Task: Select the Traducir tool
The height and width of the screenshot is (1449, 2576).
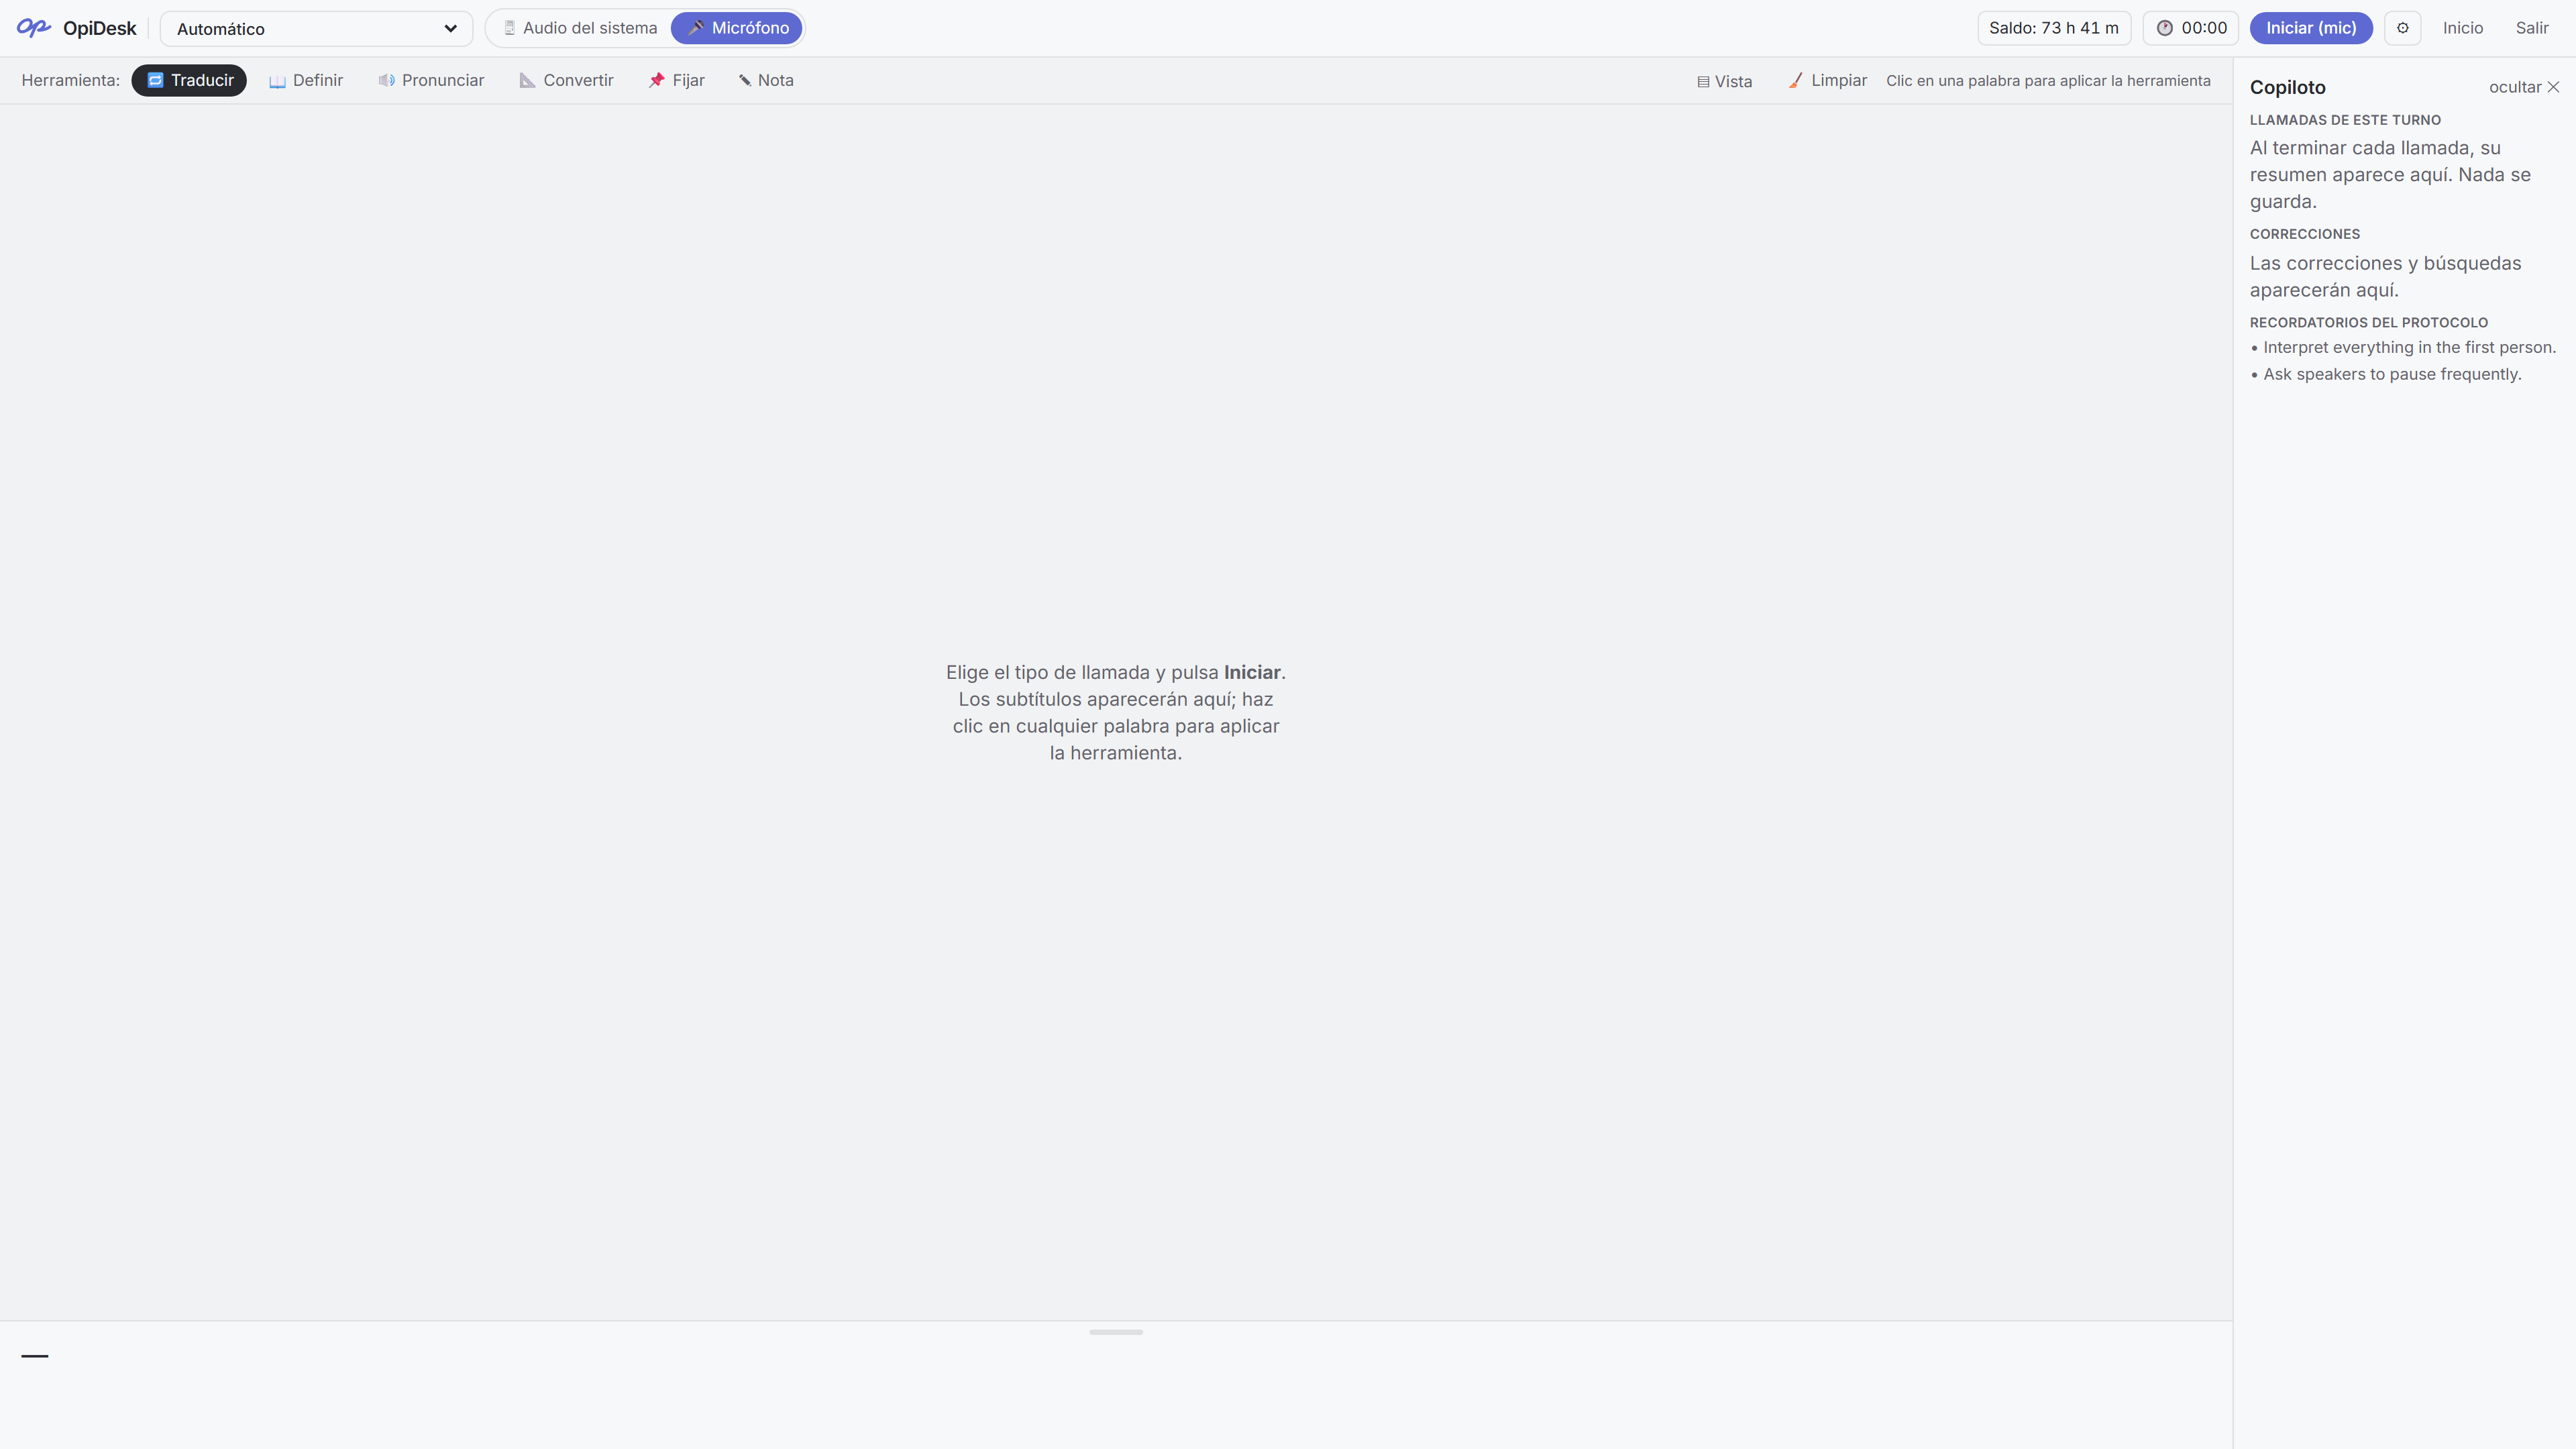Action: coord(189,80)
